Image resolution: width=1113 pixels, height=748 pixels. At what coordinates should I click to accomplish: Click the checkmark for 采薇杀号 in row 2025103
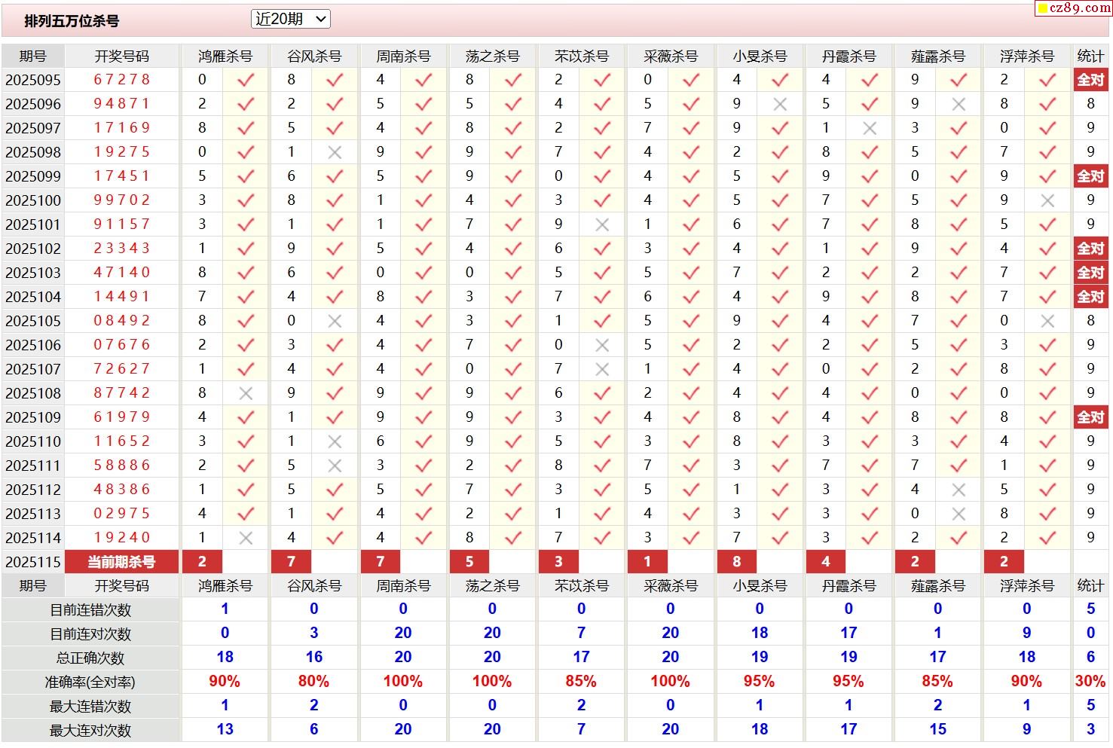point(691,273)
